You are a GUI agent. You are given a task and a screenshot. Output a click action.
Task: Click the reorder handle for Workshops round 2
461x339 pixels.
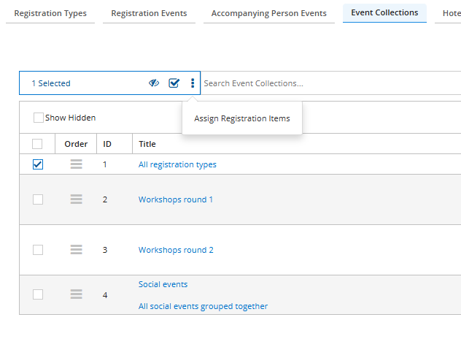coord(76,249)
